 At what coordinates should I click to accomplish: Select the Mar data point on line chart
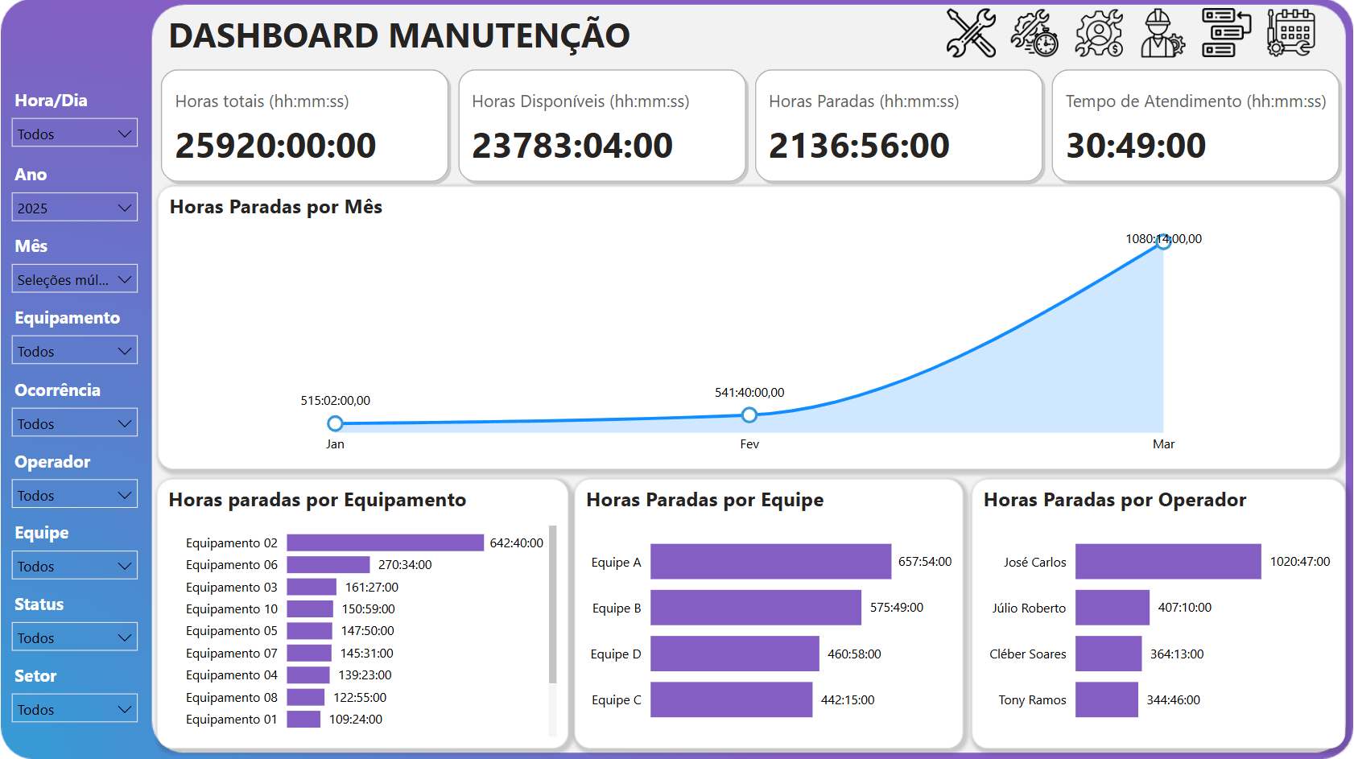(x=1163, y=241)
